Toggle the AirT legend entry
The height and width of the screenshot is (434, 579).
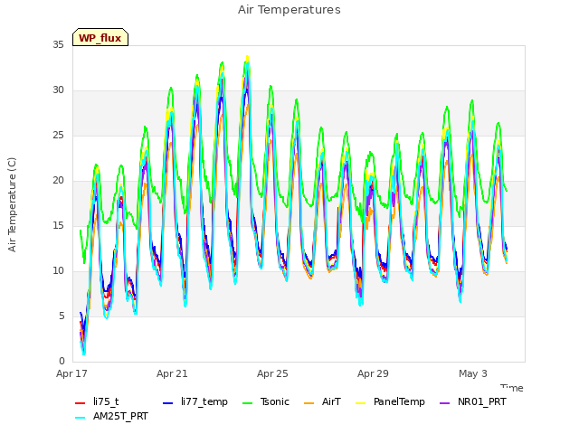[x=322, y=401]
